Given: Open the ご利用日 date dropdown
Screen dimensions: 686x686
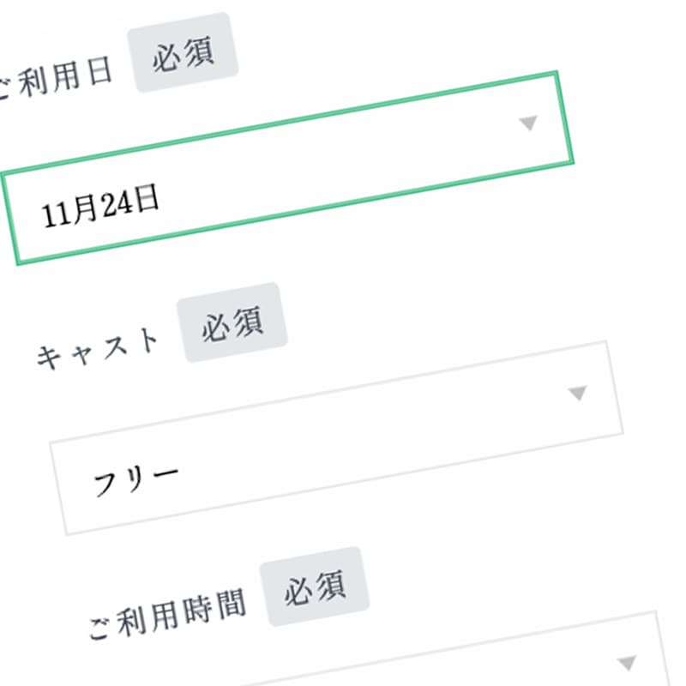Looking at the screenshot, I should tap(292, 167).
